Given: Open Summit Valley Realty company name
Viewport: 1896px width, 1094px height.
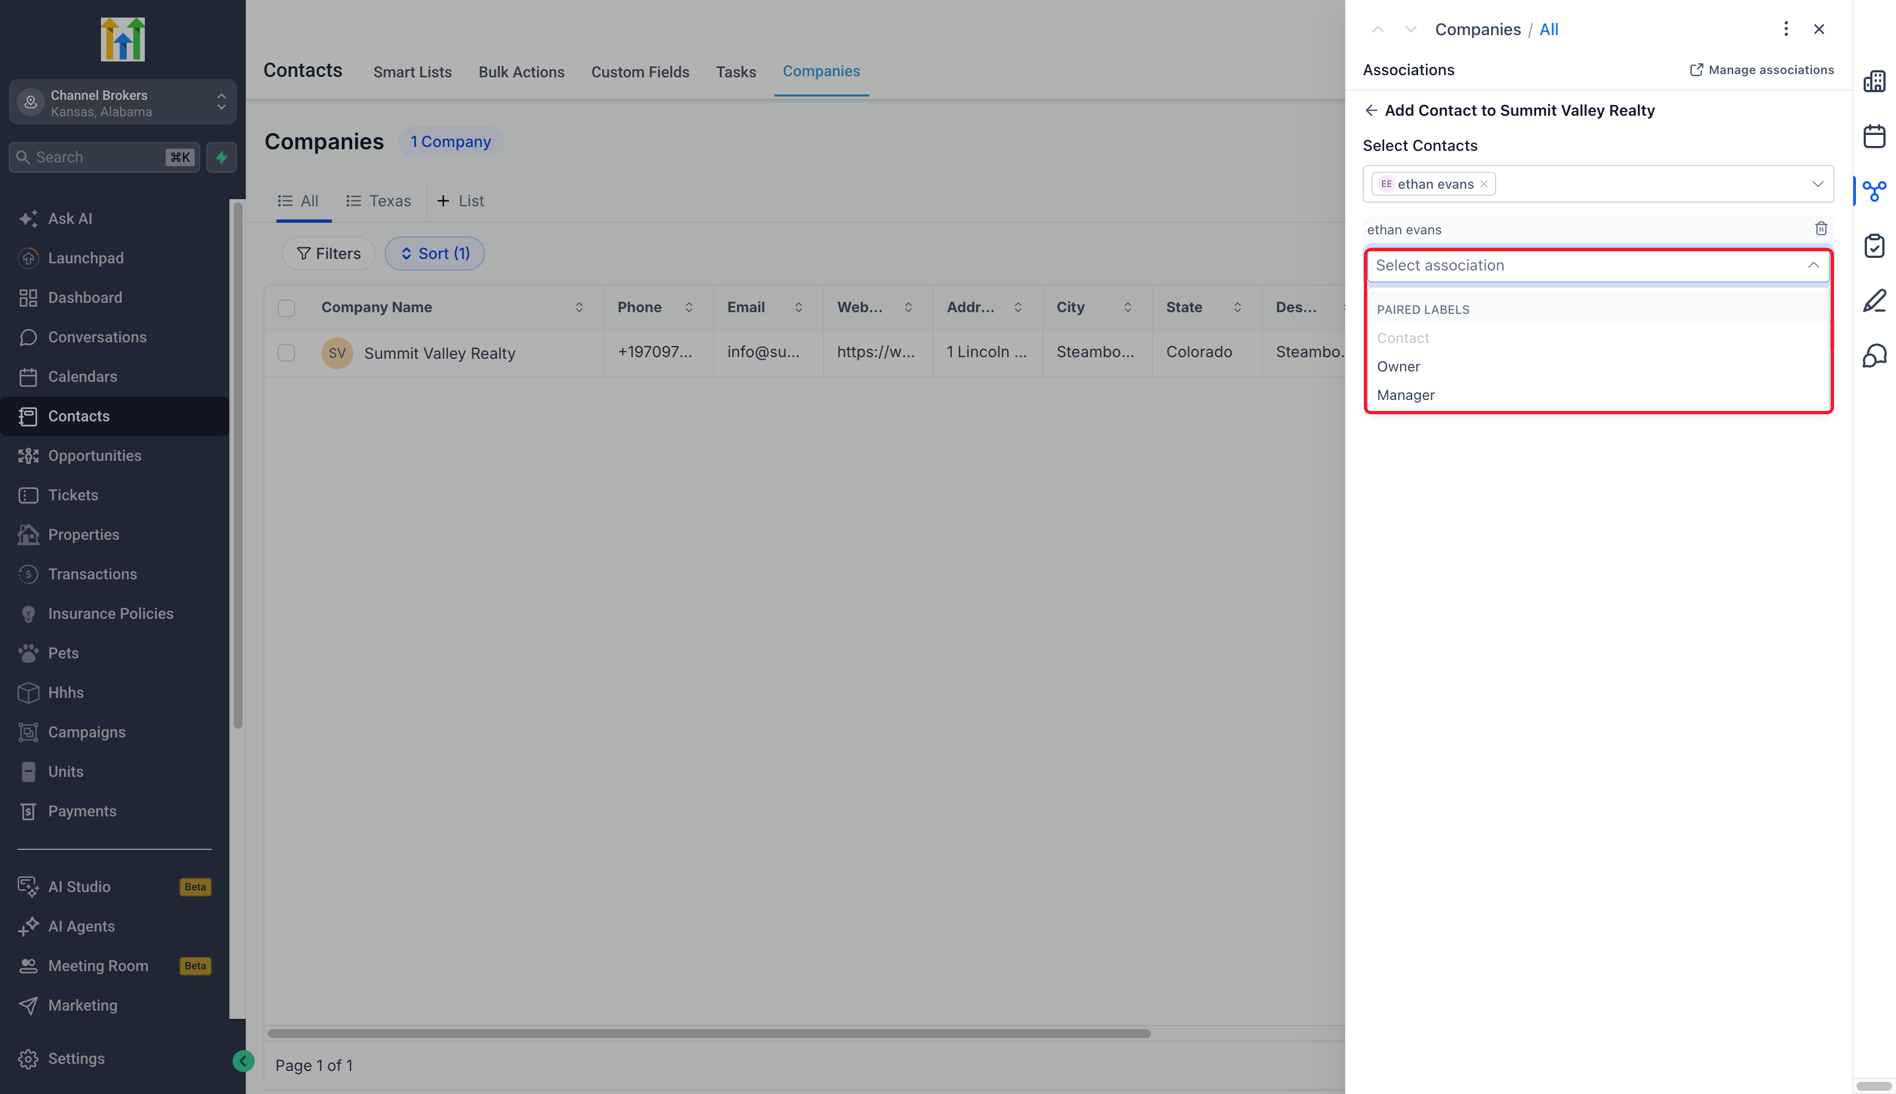Looking at the screenshot, I should click(x=439, y=353).
